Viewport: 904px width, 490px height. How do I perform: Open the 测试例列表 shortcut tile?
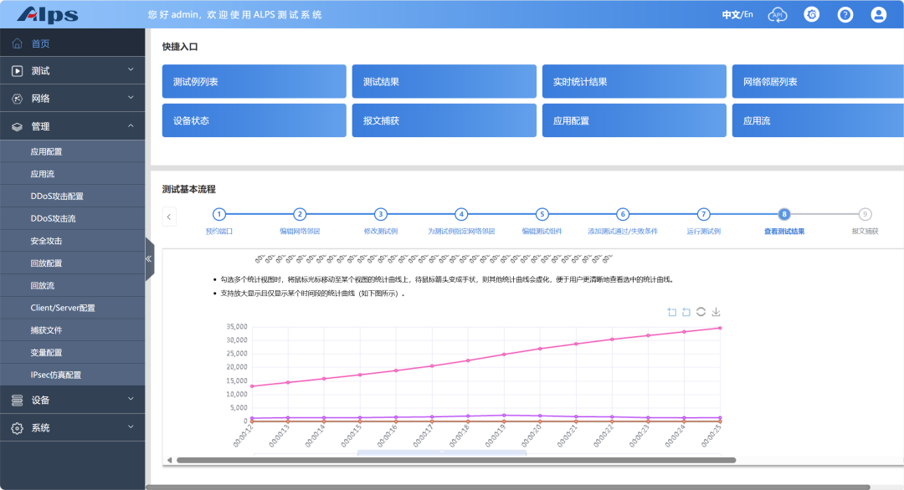254,82
